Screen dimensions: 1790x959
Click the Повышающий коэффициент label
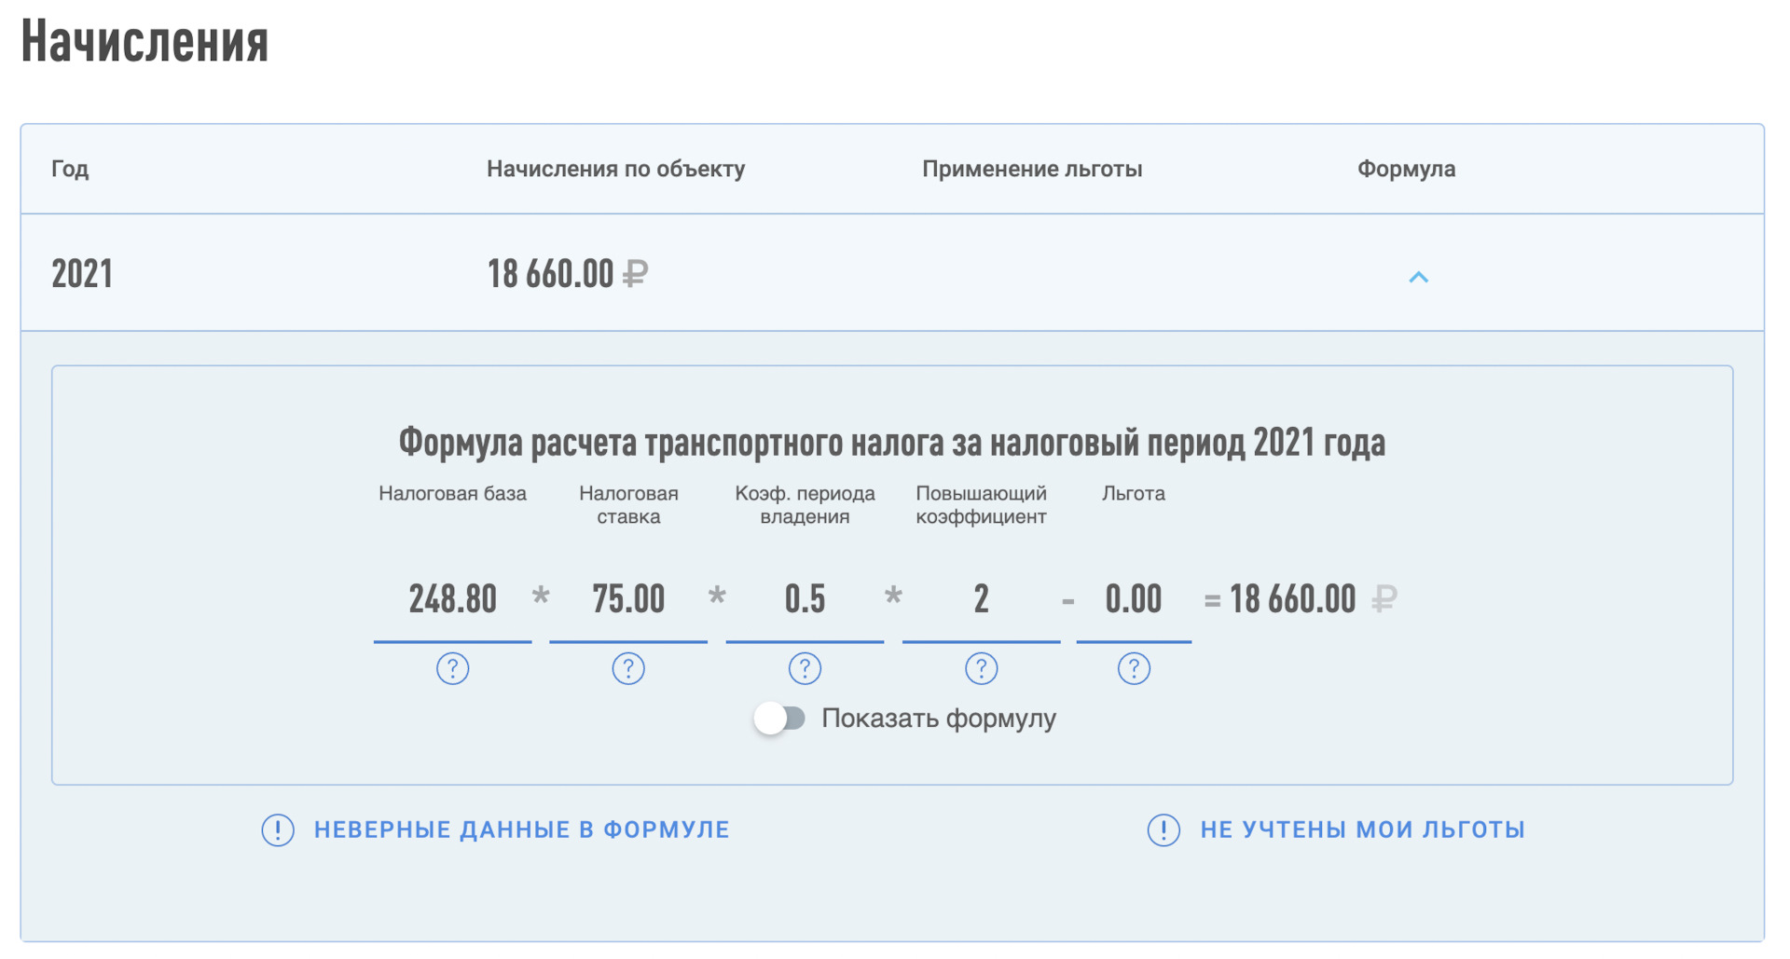[981, 505]
